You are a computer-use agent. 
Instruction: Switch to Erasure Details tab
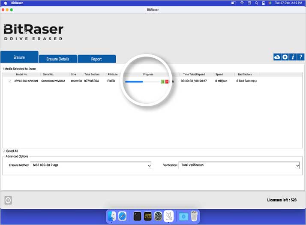pos(58,59)
